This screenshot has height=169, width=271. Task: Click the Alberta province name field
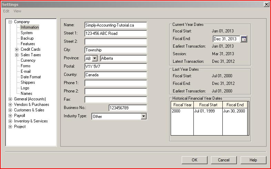coord(123,58)
